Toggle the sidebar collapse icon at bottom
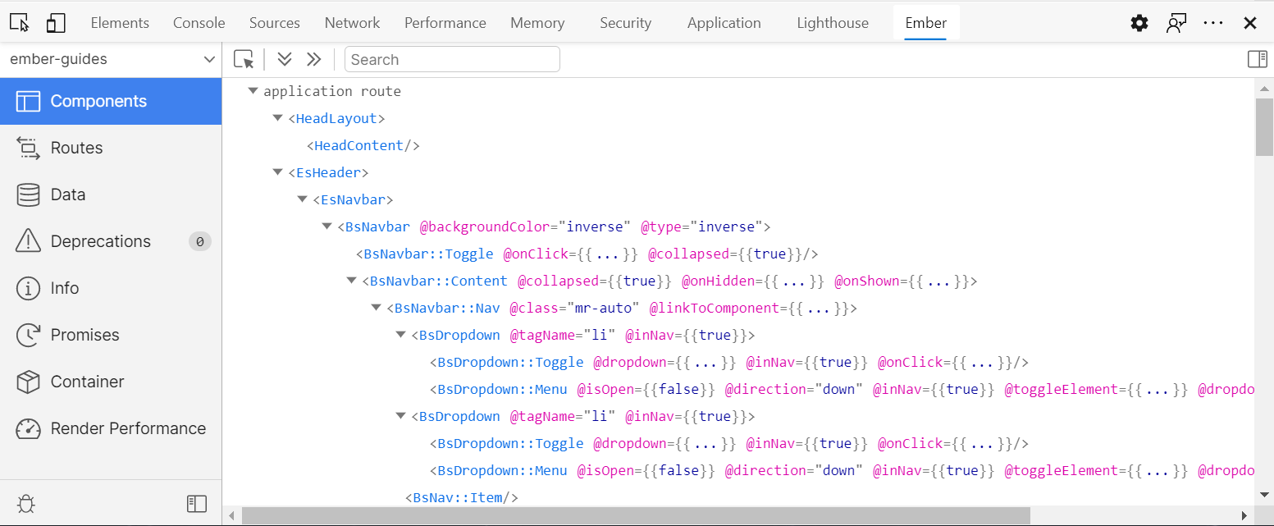 click(197, 503)
